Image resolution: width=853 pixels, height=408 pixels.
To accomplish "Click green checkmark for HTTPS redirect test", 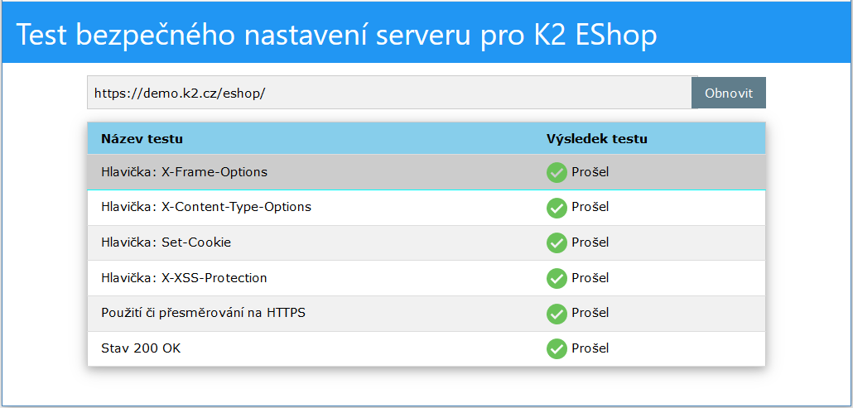I will coord(557,314).
